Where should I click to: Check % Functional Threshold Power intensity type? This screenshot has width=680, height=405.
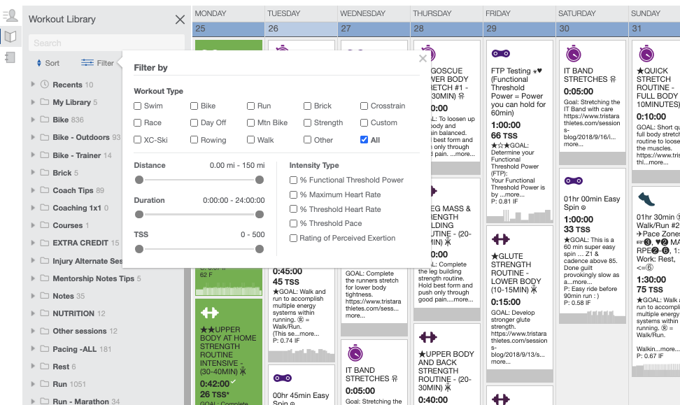(294, 179)
